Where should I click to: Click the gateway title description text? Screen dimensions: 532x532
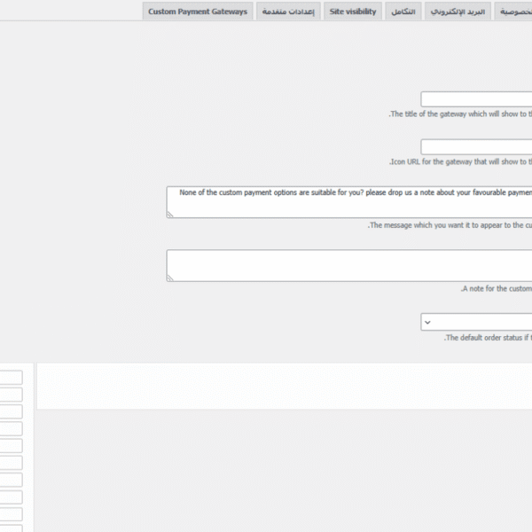pyautogui.click(x=460, y=114)
